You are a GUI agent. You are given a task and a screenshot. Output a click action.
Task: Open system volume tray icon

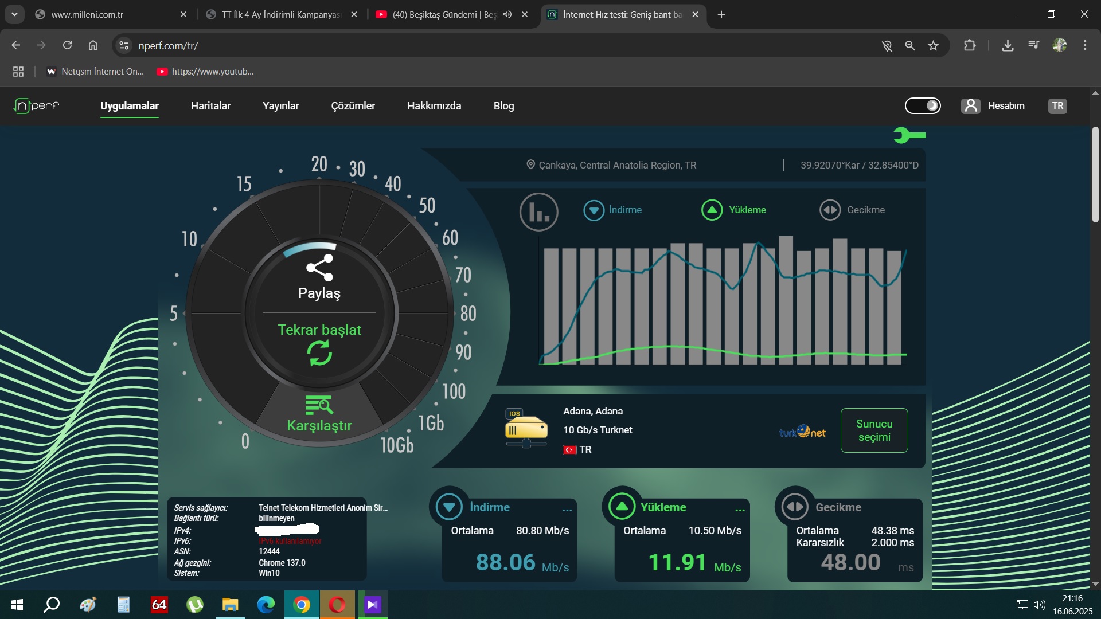point(1040,605)
